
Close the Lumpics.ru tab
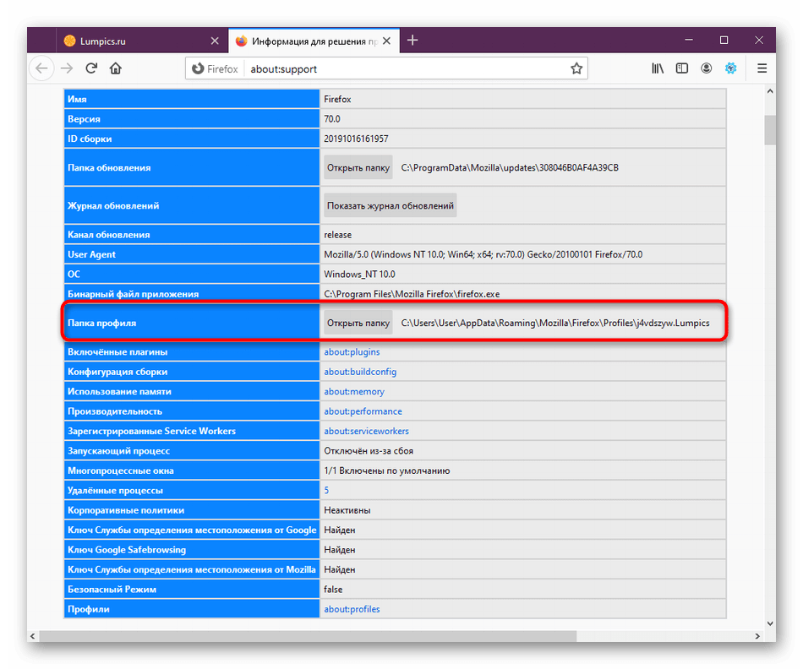[215, 41]
